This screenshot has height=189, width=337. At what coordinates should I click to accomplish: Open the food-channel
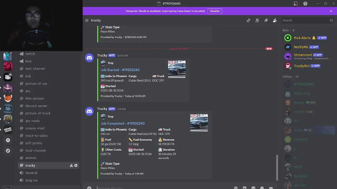pyautogui.click(x=48, y=150)
